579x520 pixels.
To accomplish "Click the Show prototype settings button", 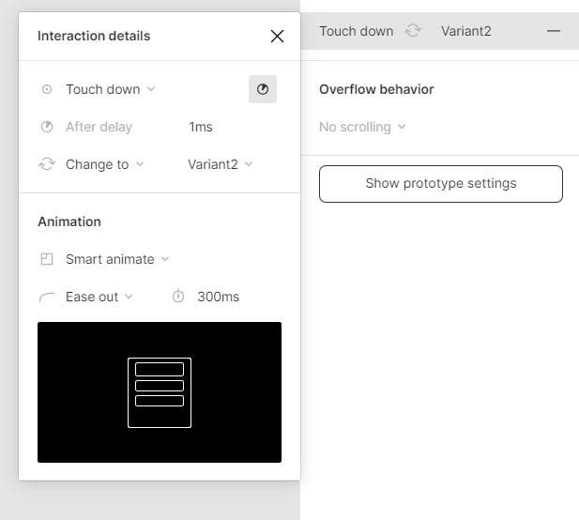I will coord(441,184).
